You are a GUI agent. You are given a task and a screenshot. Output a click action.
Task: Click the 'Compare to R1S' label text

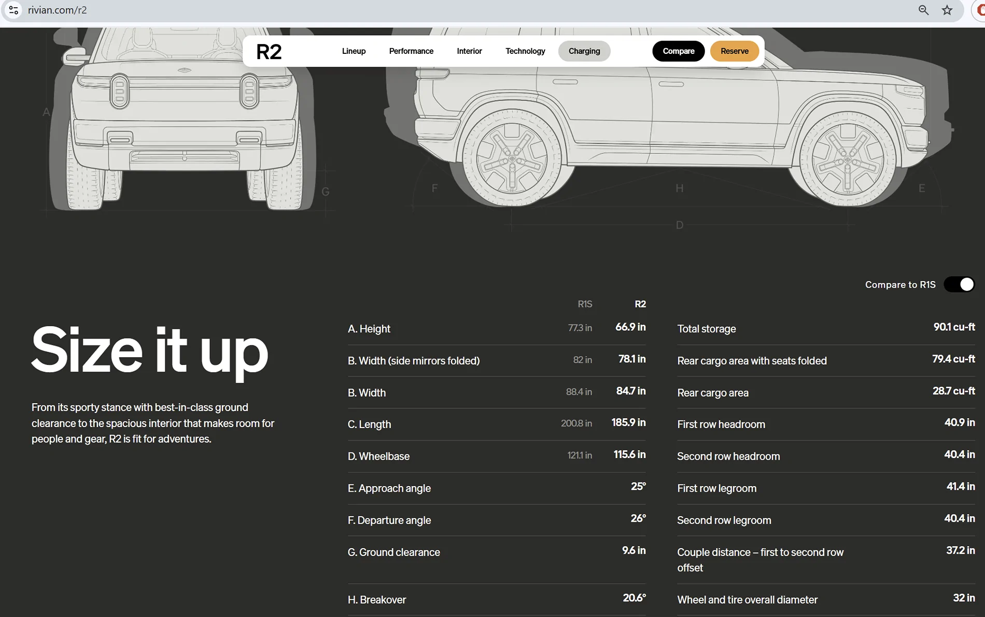(900, 285)
